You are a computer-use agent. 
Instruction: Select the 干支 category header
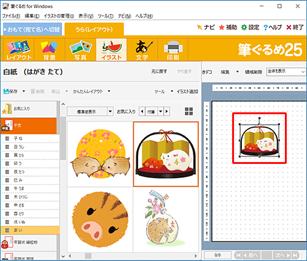click(x=29, y=126)
